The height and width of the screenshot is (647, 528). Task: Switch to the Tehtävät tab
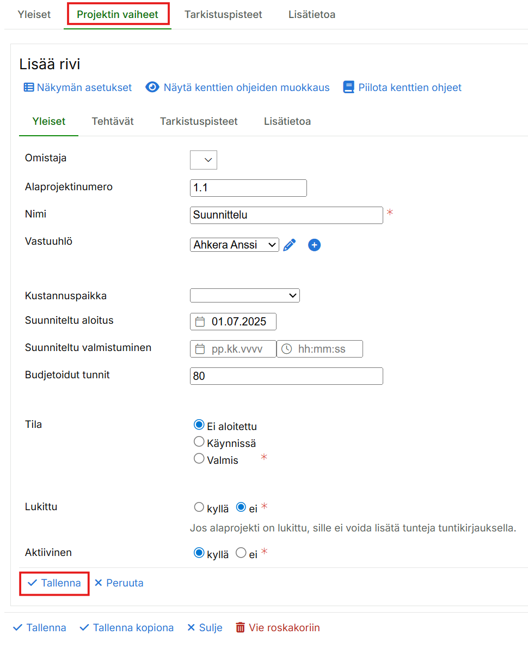[113, 121]
